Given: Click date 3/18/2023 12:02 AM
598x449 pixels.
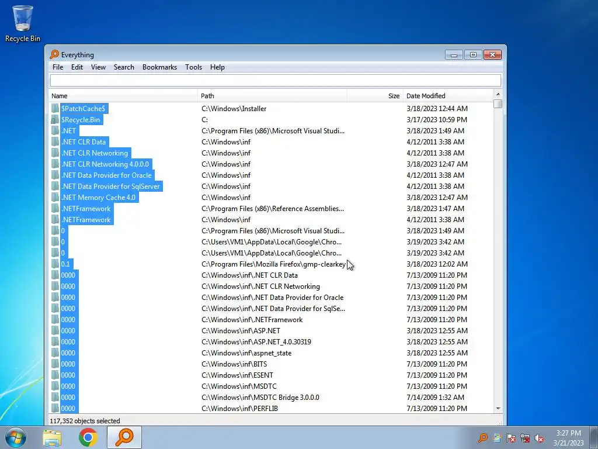Looking at the screenshot, I should point(437,264).
